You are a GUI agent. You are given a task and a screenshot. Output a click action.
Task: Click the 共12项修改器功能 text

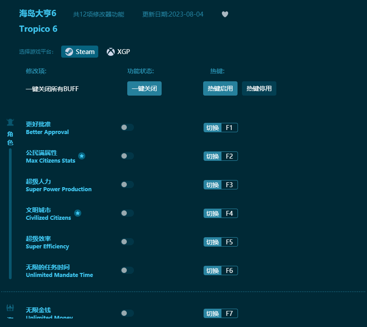(99, 14)
